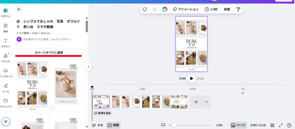The width and height of the screenshot is (295, 129).
Task: Click the timeline layout icon beside zoom slider
Action: 163,125
